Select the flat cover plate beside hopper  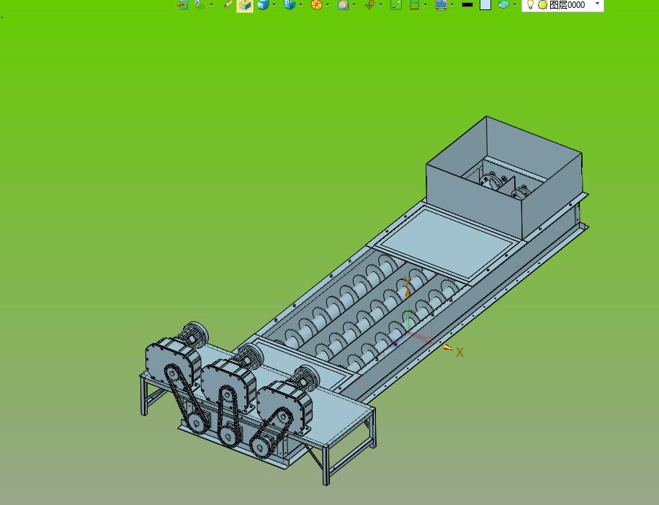(x=446, y=243)
